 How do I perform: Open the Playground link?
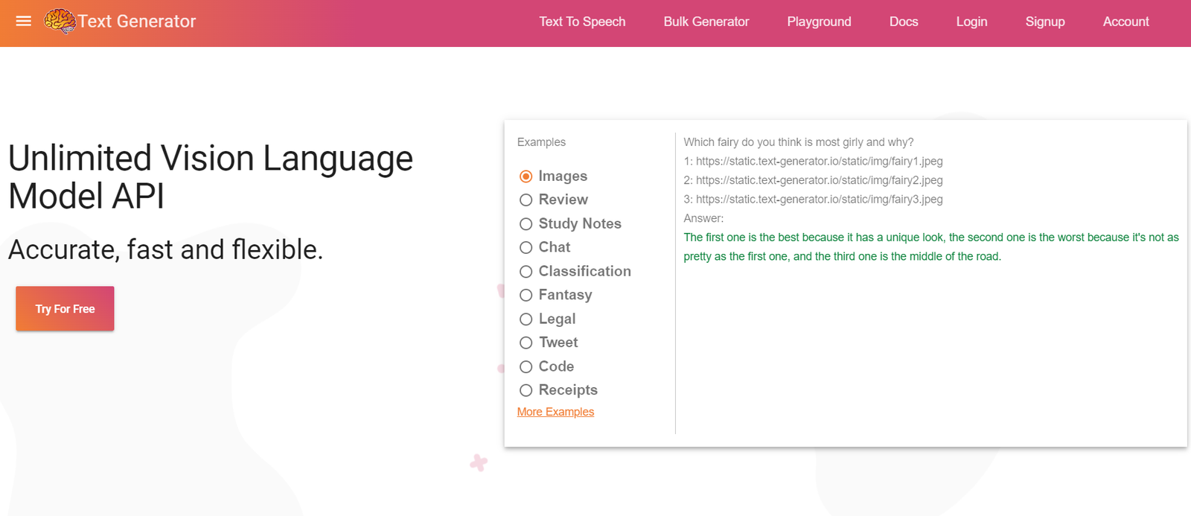pos(819,22)
